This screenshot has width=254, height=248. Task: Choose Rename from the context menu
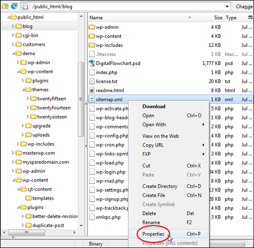tap(169, 223)
